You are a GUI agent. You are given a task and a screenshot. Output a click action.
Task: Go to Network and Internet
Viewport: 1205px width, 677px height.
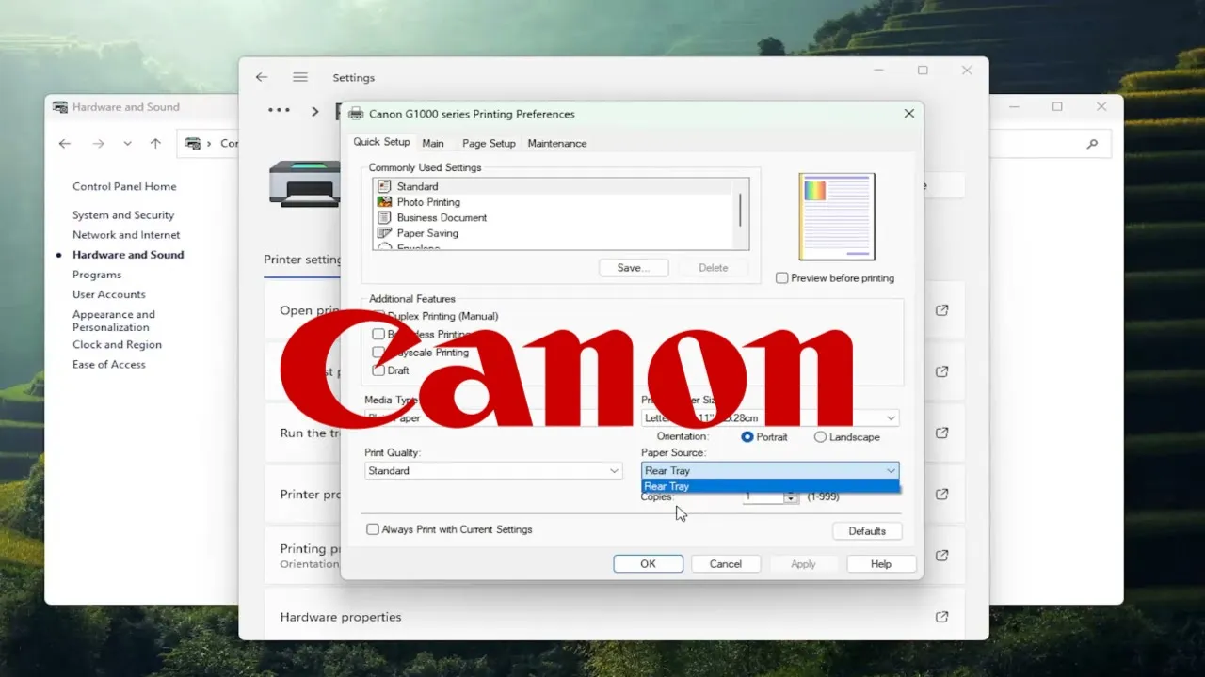click(x=126, y=235)
